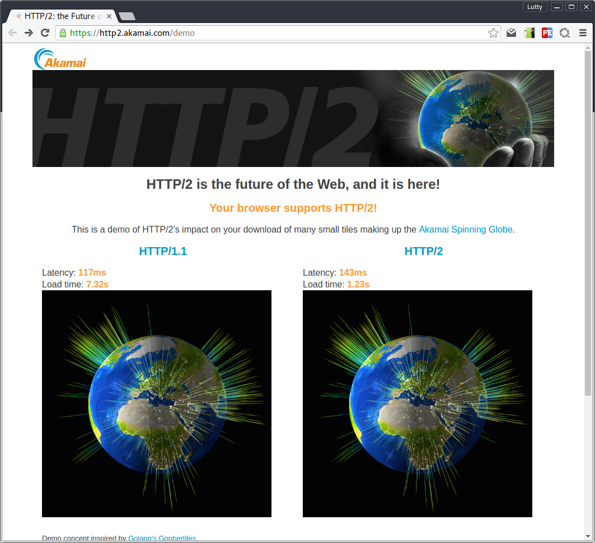The height and width of the screenshot is (543, 595).
Task: Go forward with the arrow button
Action: tap(29, 33)
